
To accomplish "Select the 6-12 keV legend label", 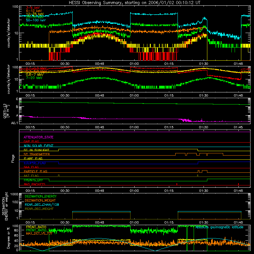I will (34, 11).
